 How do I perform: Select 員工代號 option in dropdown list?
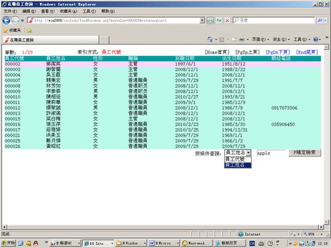(235, 159)
